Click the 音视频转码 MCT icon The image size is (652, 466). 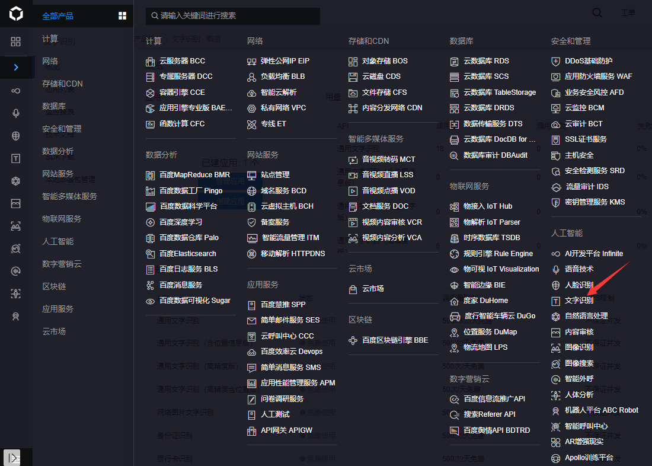[x=353, y=159]
